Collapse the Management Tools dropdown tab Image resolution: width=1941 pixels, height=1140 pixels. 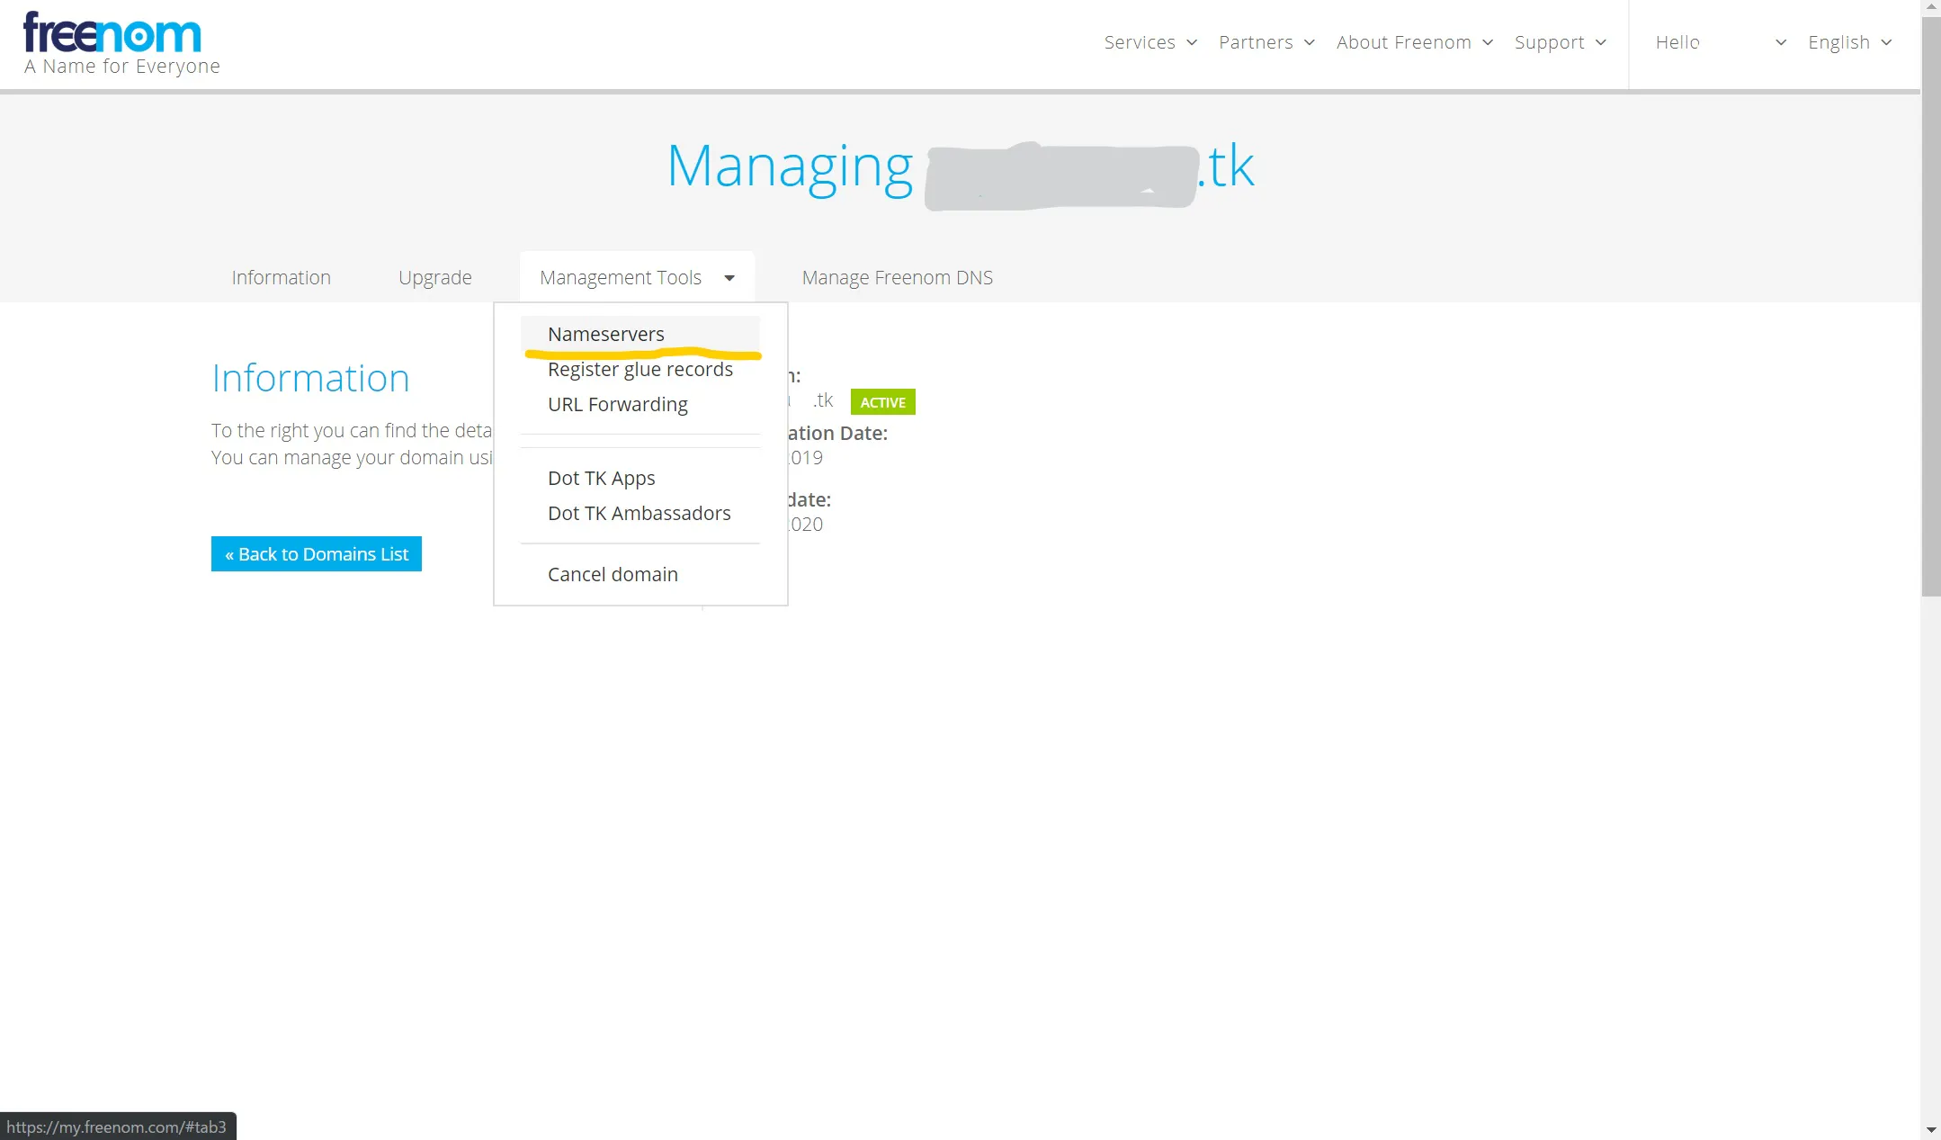(x=637, y=277)
